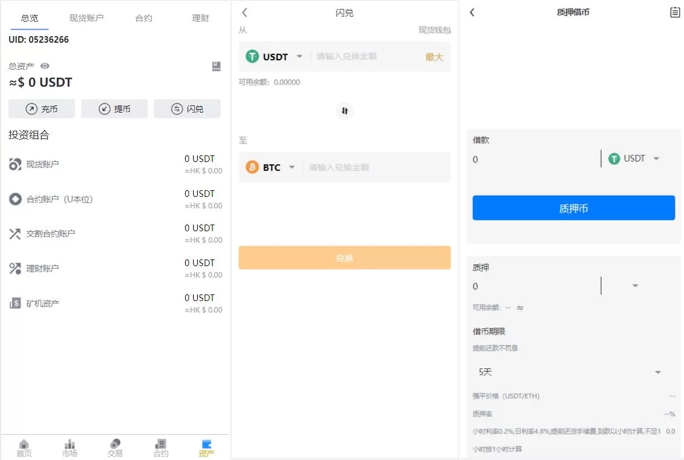Go back from the pledge loan page
This screenshot has height=460, width=684.
472,12
